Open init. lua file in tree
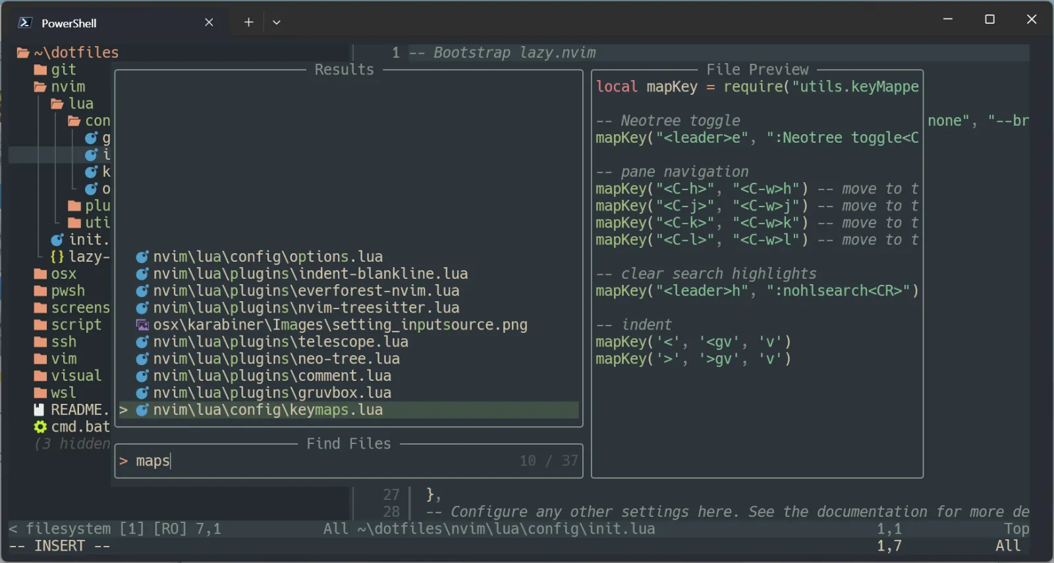This screenshot has height=563, width=1054. 80,240
